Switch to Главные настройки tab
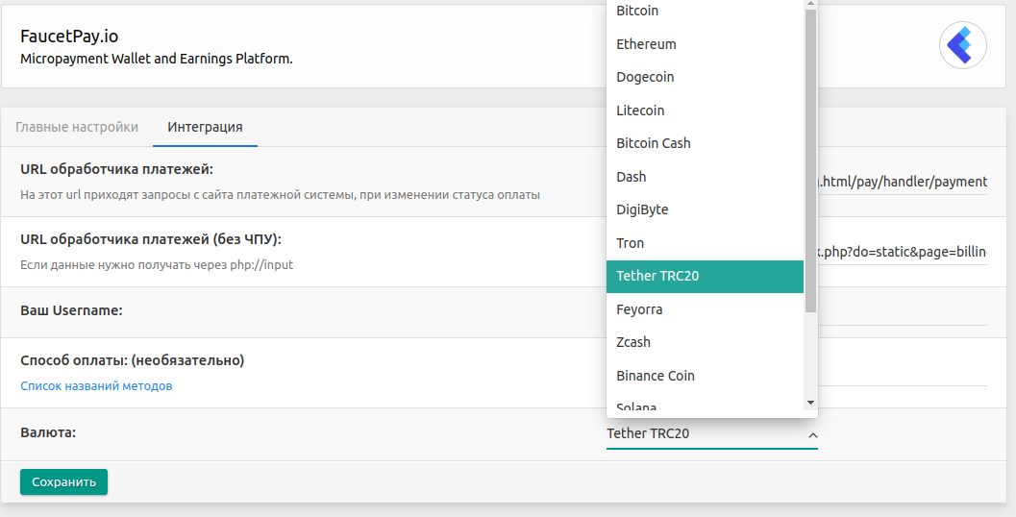1016x517 pixels. tap(77, 127)
